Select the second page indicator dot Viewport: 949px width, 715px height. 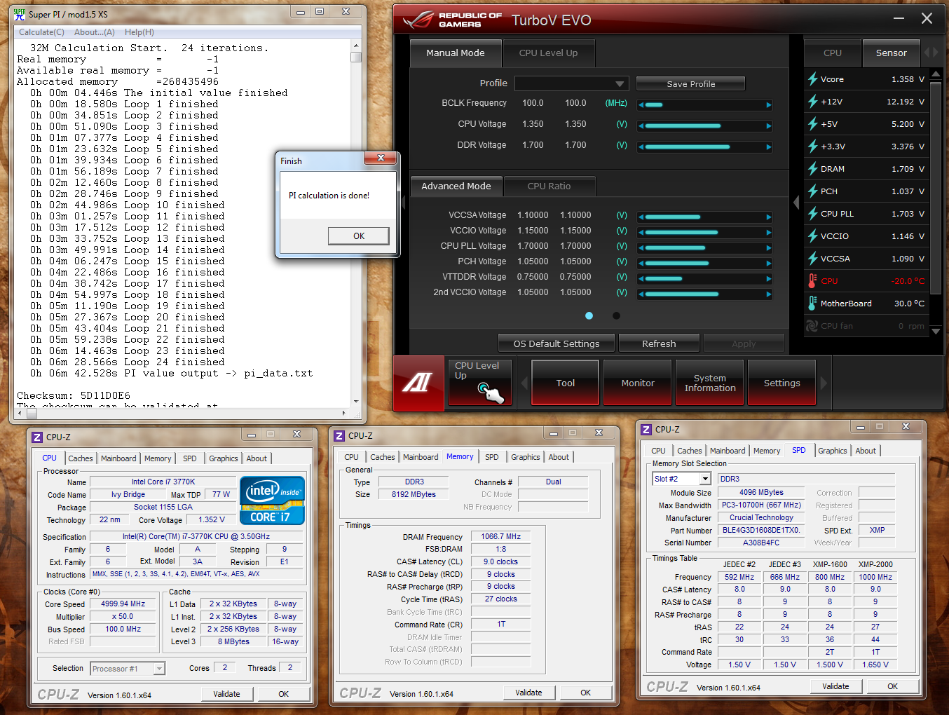(x=616, y=315)
